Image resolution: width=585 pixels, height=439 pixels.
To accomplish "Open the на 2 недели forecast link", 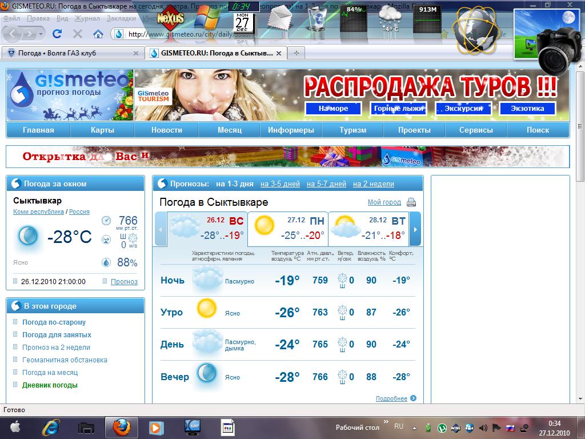I will coord(374,183).
